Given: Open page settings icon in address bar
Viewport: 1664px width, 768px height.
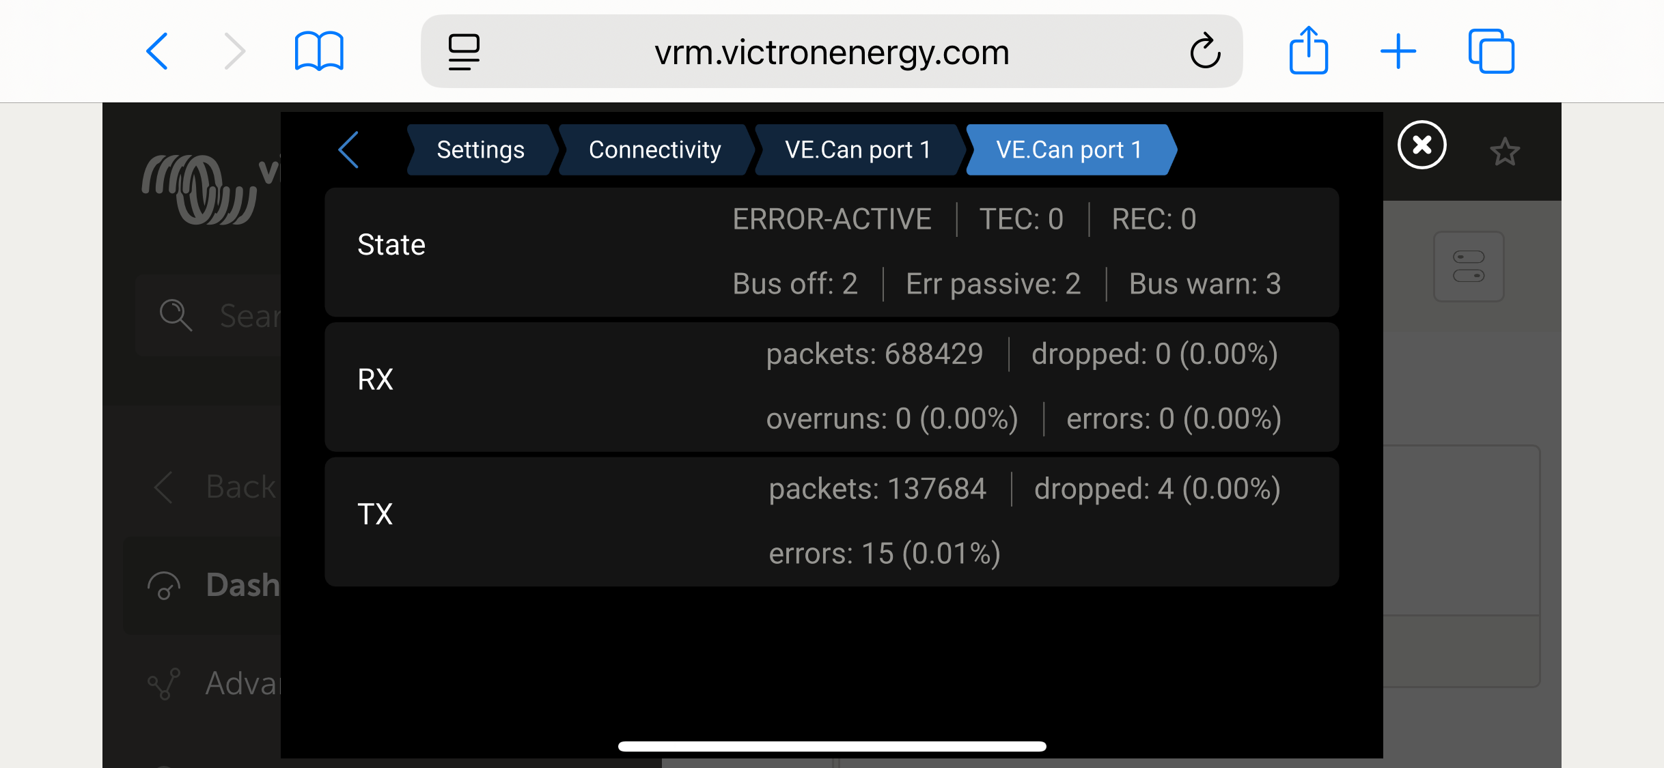Looking at the screenshot, I should 464,52.
